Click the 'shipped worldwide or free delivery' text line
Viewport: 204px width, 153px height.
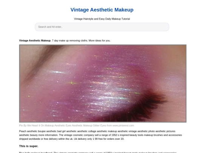click(46, 139)
